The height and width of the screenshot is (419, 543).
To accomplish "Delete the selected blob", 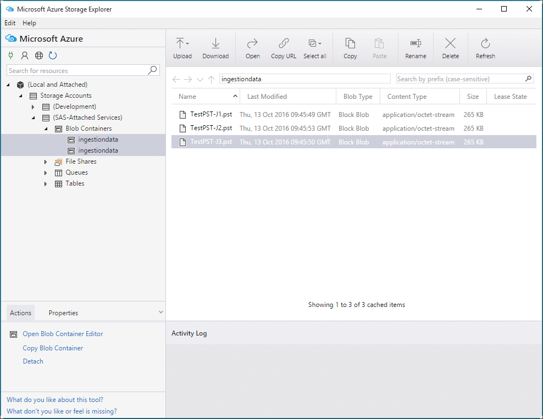I will (450, 48).
